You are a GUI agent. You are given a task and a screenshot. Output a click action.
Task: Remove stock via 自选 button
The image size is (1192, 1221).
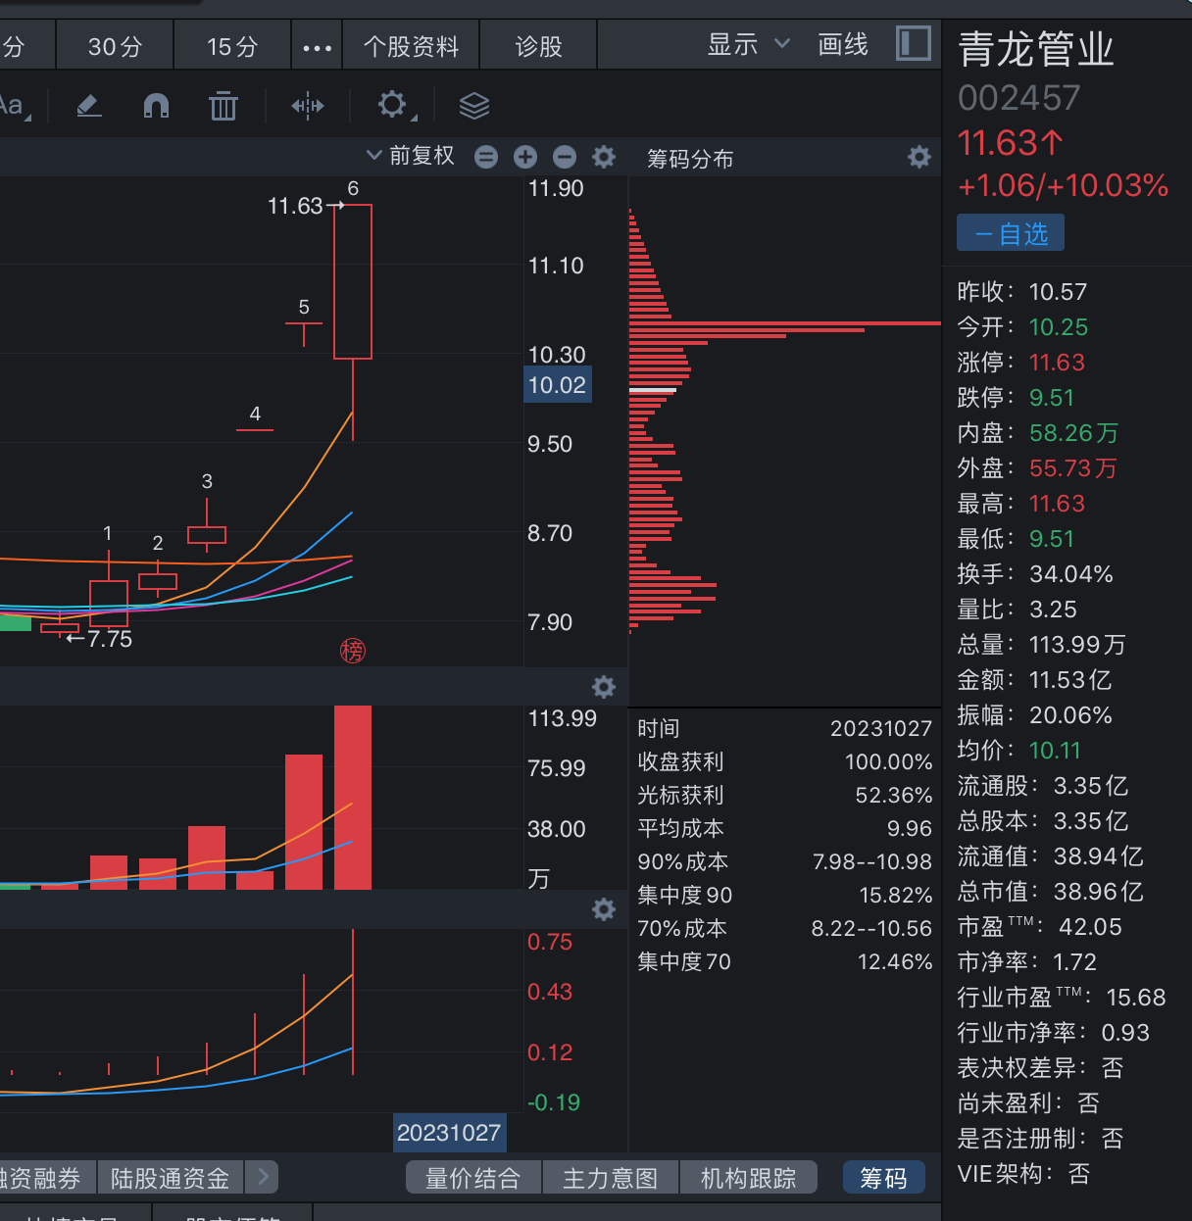click(1011, 233)
